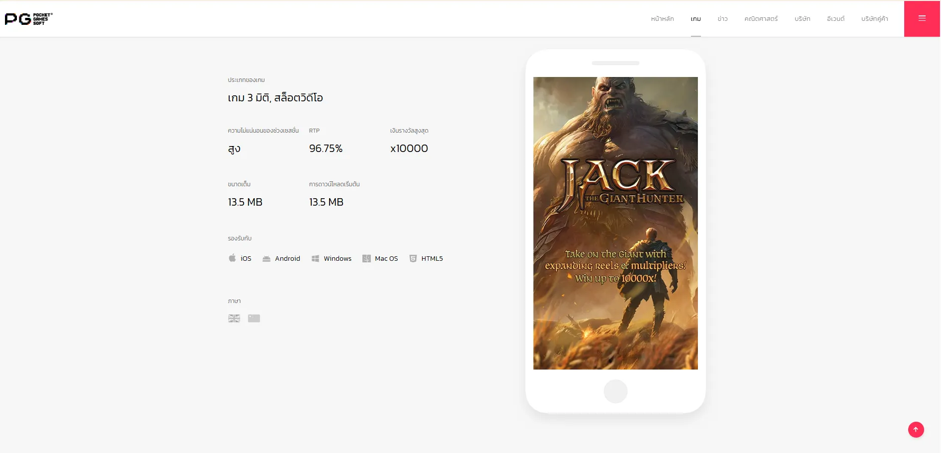The height and width of the screenshot is (453, 941).
Task: Open the หน้าหลัก menu item
Action: pyautogui.click(x=662, y=18)
